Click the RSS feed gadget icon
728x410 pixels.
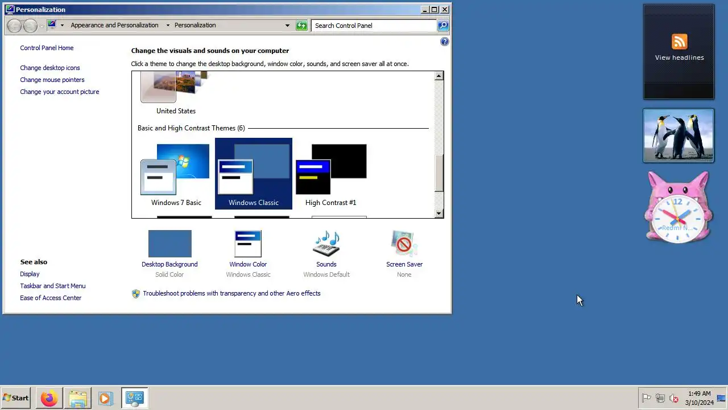(x=680, y=42)
